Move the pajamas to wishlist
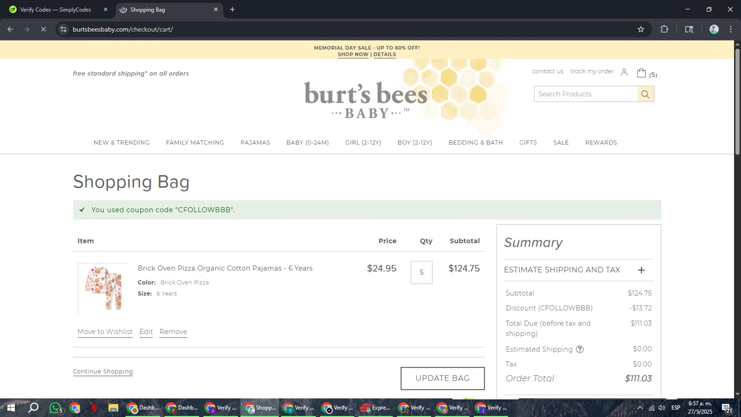741x417 pixels. pos(105,332)
